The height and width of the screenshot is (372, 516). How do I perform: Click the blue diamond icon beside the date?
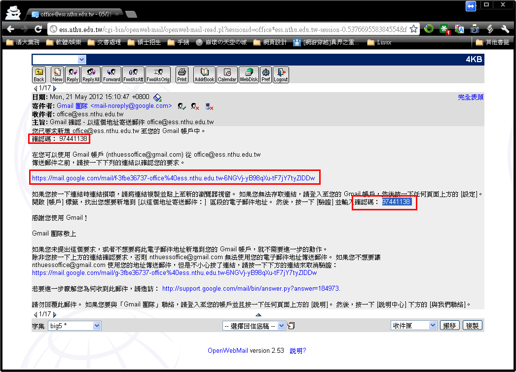click(x=158, y=98)
